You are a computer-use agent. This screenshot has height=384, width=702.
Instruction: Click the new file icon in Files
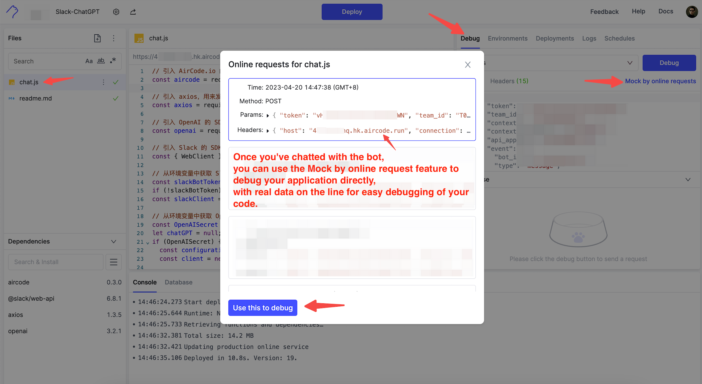pos(97,38)
